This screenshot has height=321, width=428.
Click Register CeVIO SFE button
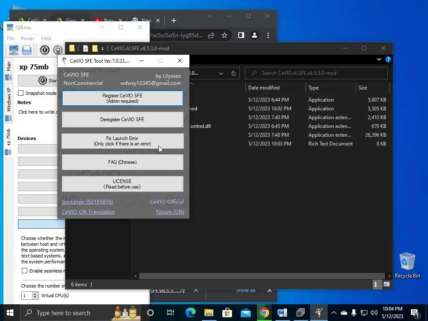coord(122,98)
